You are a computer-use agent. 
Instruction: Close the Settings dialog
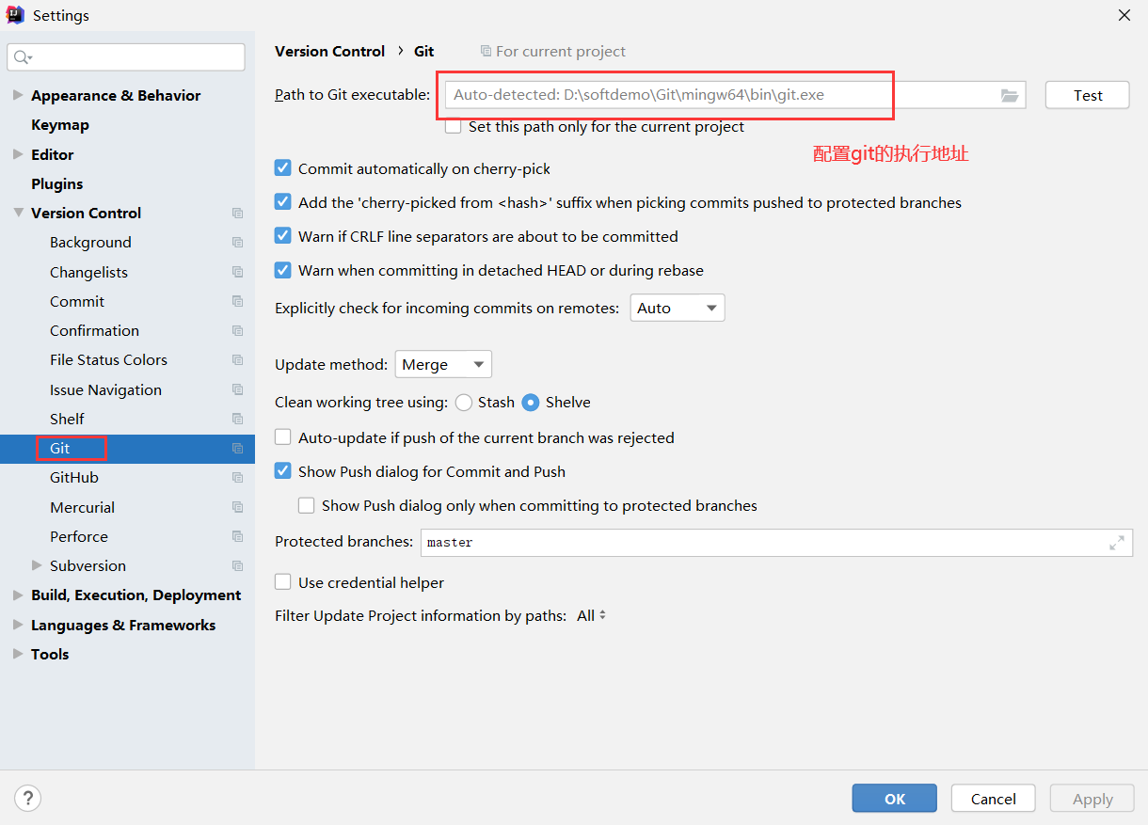[1124, 15]
